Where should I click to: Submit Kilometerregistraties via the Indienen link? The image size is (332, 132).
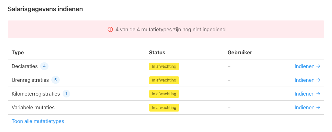click(x=308, y=94)
